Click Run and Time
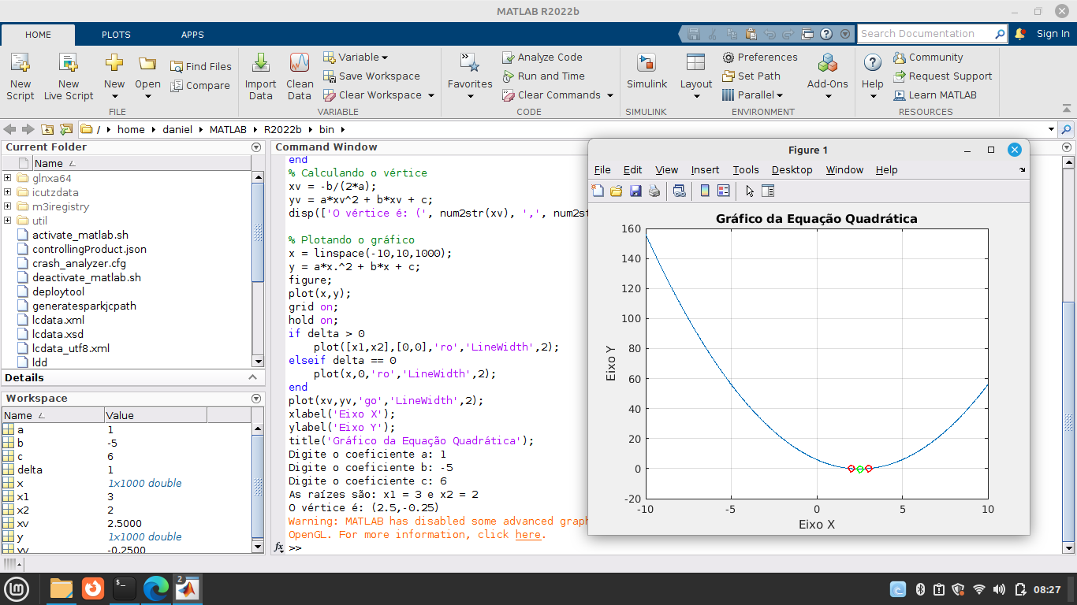1077x605 pixels. 543,76
